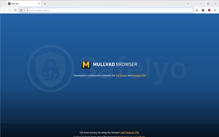Open the Mullvad extension toolbar icon
This screenshot has width=219, height=137.
[x=203, y=10]
